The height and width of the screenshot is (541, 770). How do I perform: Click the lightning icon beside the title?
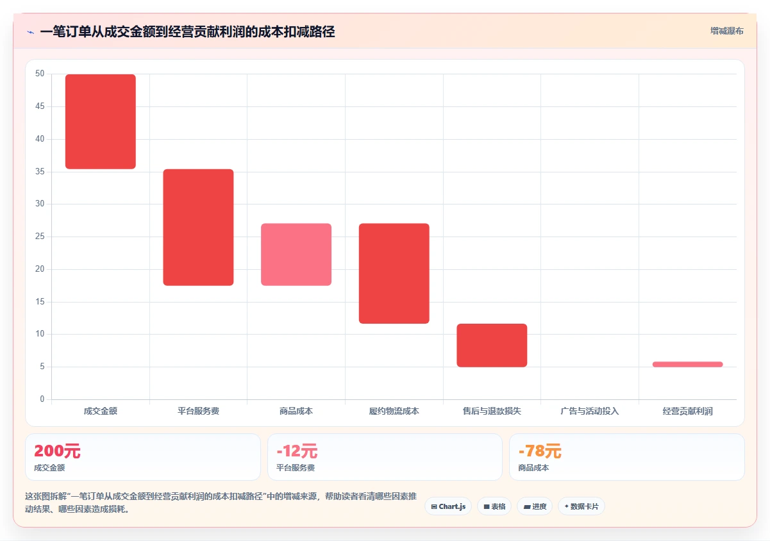[x=30, y=32]
